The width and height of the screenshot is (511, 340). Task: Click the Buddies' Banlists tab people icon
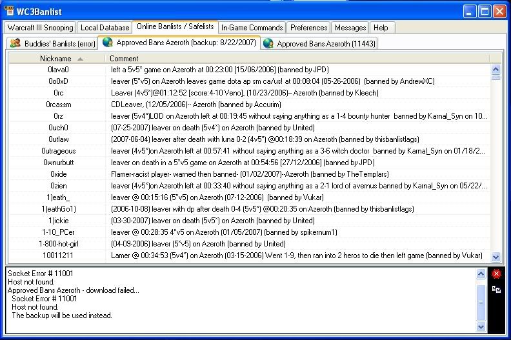point(15,43)
